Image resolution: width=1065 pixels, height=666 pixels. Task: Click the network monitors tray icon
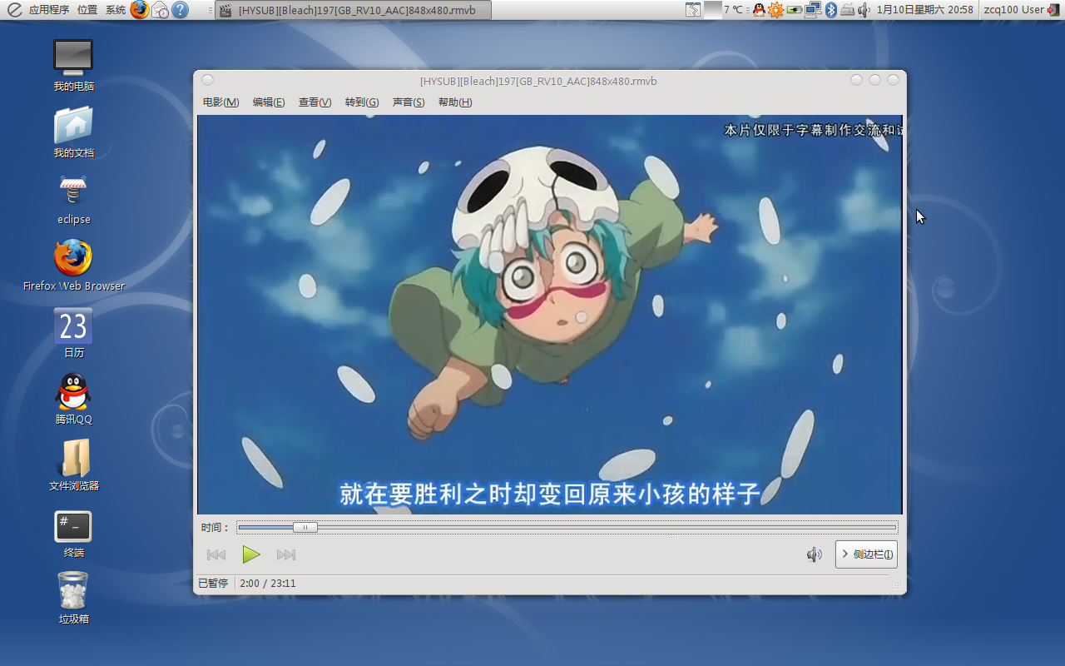tap(813, 10)
